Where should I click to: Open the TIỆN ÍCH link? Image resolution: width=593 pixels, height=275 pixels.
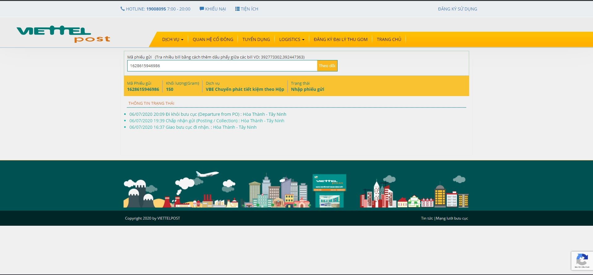249,9
